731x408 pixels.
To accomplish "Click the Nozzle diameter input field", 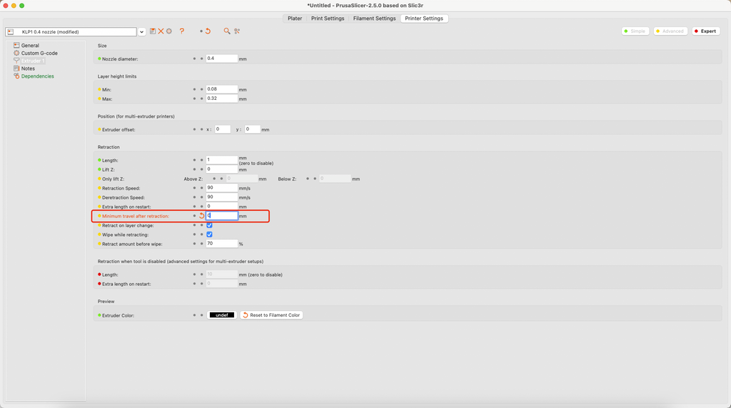I will tap(221, 58).
